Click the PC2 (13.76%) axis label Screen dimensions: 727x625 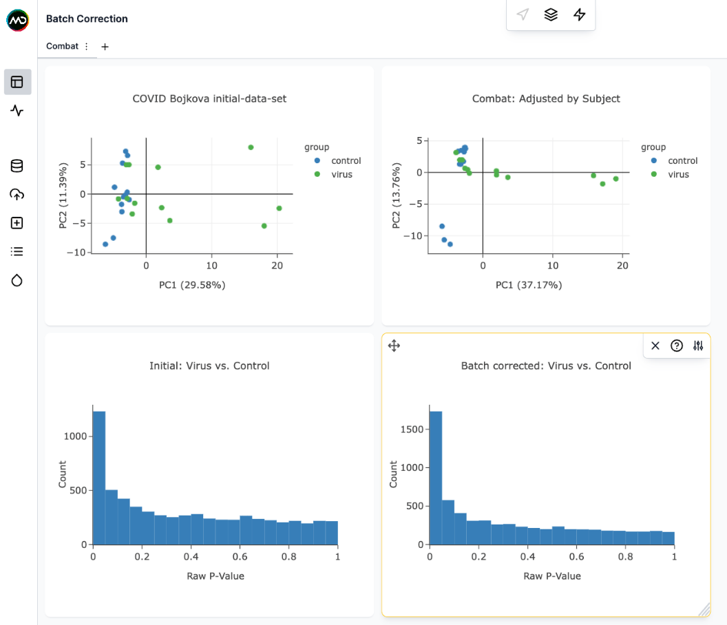396,195
